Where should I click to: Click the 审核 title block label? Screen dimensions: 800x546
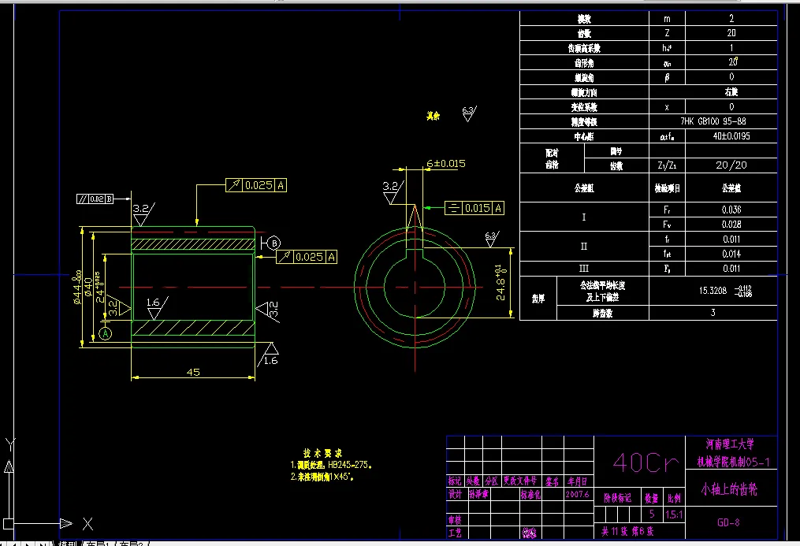(x=455, y=519)
